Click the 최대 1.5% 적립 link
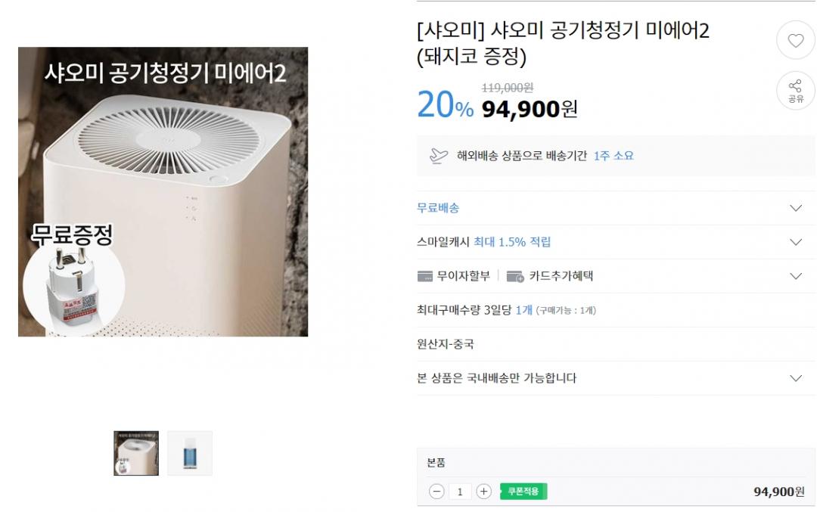817x512 pixels. click(512, 242)
